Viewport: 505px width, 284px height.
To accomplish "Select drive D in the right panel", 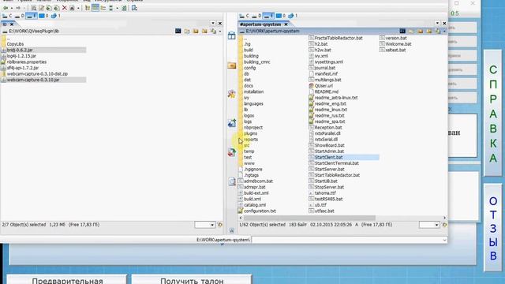I will click(x=256, y=16).
